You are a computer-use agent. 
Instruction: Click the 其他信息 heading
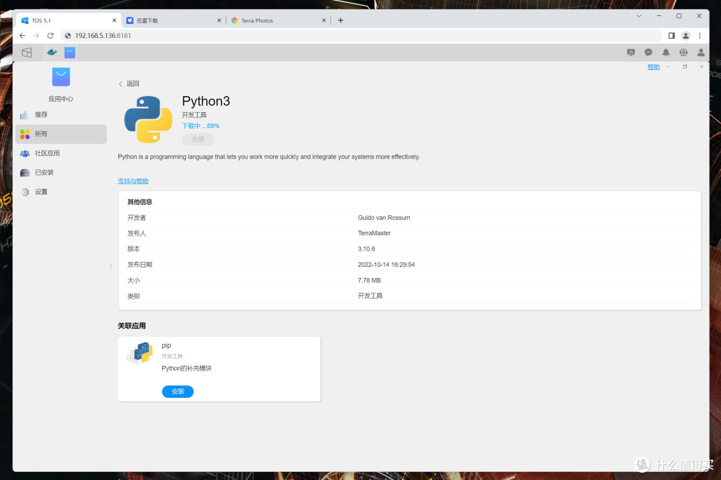tap(140, 201)
